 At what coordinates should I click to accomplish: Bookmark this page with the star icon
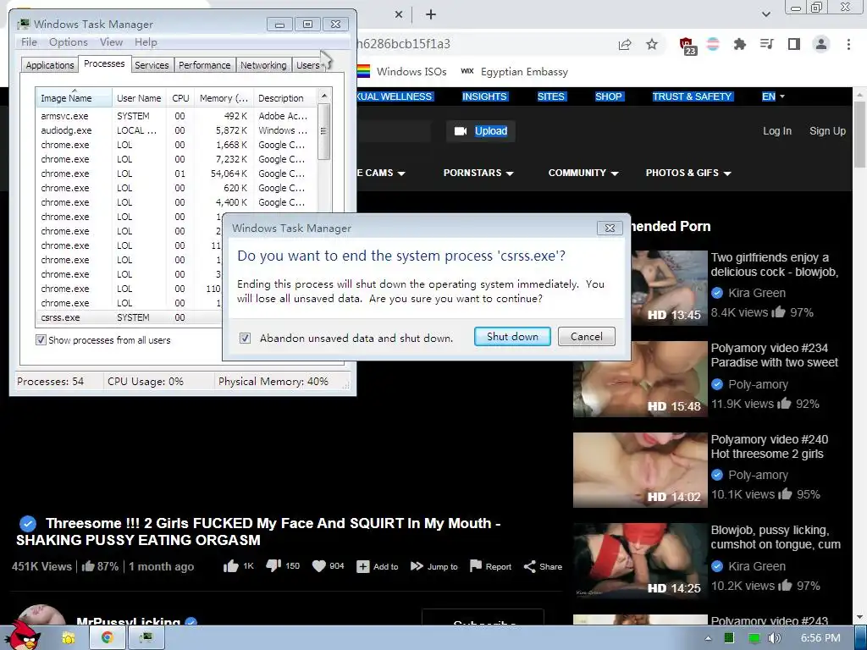[652, 44]
